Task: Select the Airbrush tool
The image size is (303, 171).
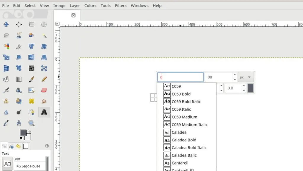Action: pos(6,90)
